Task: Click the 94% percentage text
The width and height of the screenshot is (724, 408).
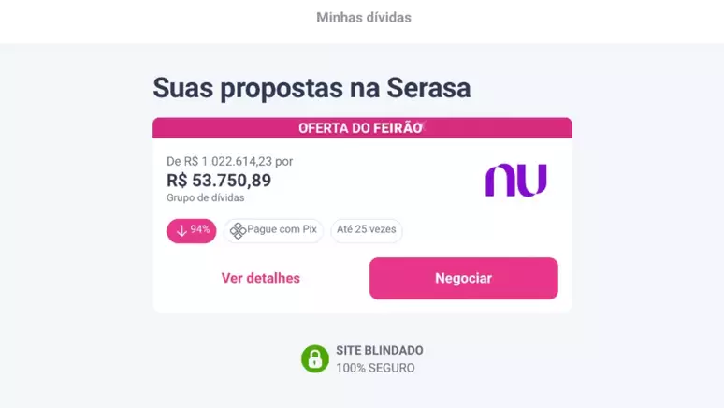Action: pyautogui.click(x=200, y=229)
